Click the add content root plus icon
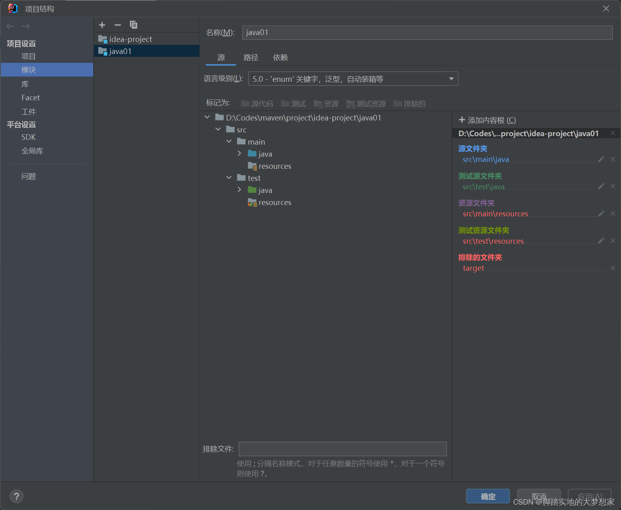The height and width of the screenshot is (510, 621). click(x=462, y=120)
